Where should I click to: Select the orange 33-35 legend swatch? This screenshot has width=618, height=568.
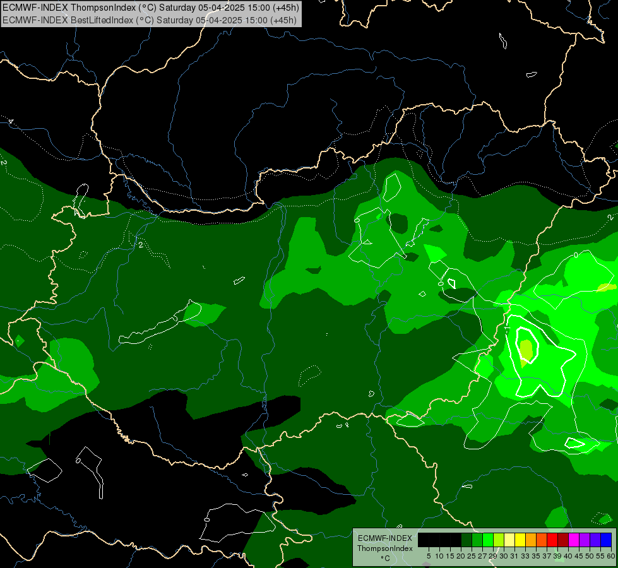(x=531, y=540)
